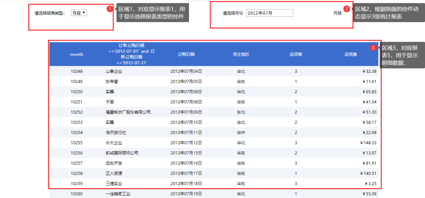Image resolution: width=425 pixels, height=198 pixels.
Task: Click the 区域1 annotation tooltip
Action: click(152, 13)
